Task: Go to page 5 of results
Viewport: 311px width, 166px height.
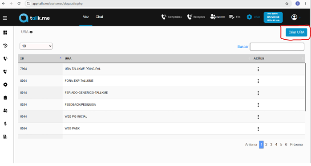Action: pyautogui.click(x=281, y=145)
